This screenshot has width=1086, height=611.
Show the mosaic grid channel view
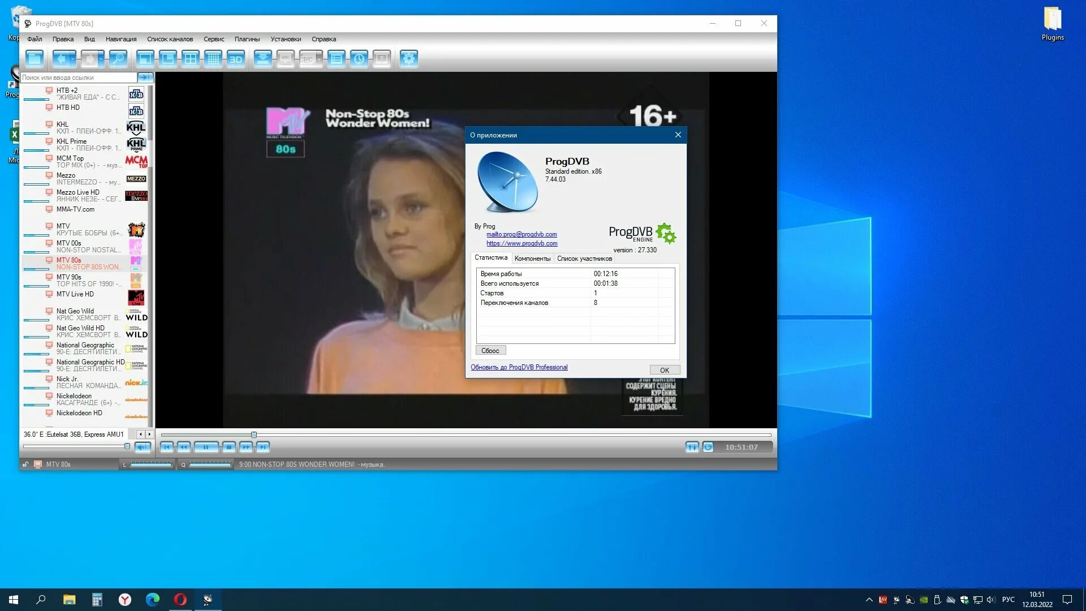pos(213,59)
